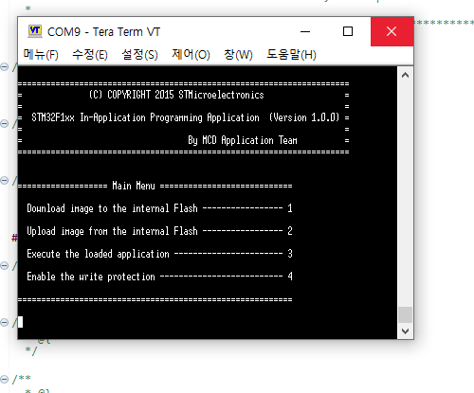Click the 'COPYRIGHT 2015 STMicroelectronics' text

(x=186, y=95)
